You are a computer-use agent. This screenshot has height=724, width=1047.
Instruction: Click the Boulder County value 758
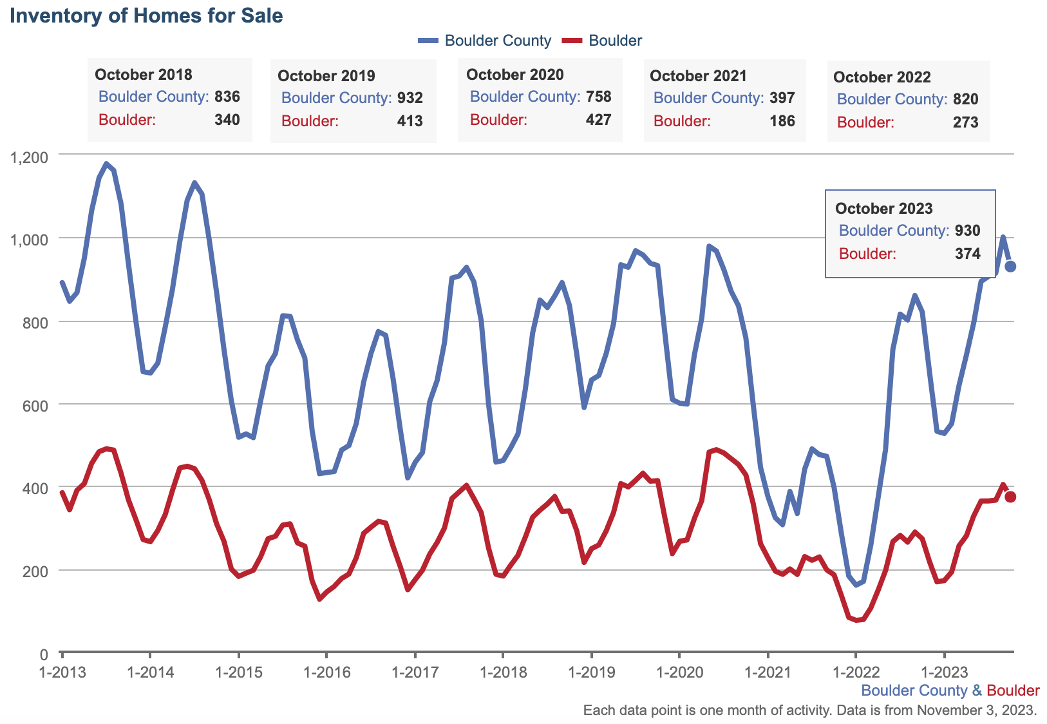click(599, 97)
